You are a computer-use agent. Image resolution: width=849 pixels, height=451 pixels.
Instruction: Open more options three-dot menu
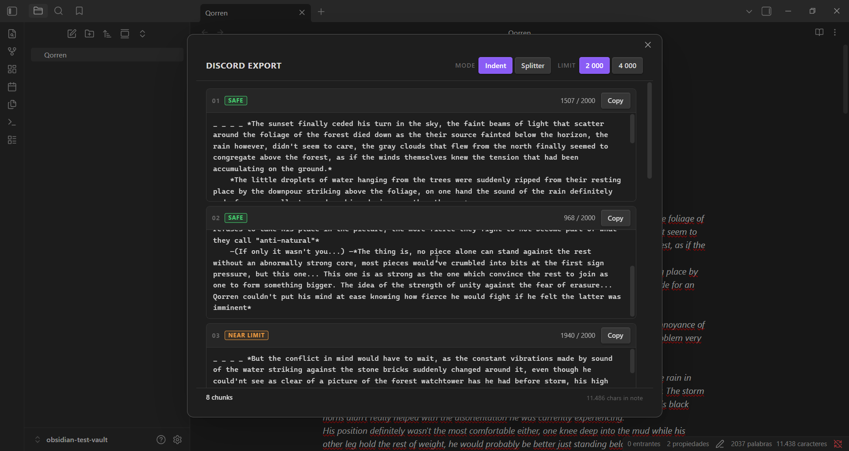pyautogui.click(x=835, y=32)
